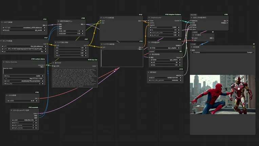The image size is (259, 146).
Task: Collapse the Ollama Generate node via its dot
Action: tap(3, 62)
